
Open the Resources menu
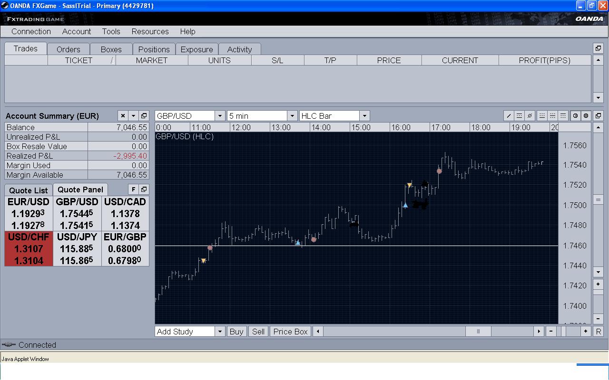[x=150, y=31]
